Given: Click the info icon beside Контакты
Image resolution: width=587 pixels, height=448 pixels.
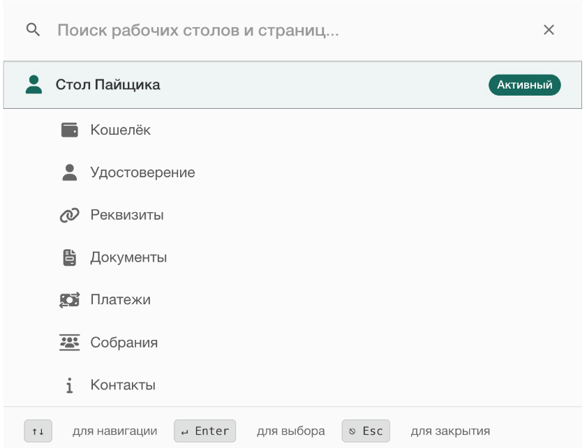Looking at the screenshot, I should (x=68, y=383).
